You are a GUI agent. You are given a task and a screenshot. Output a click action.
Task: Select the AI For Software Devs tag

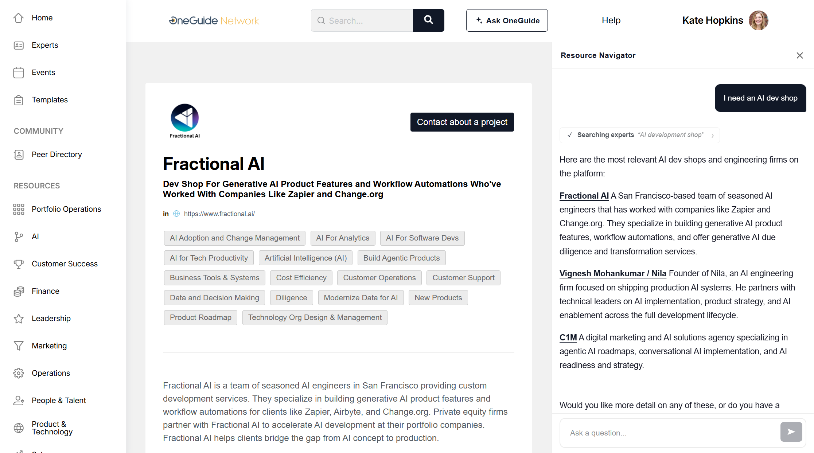click(x=422, y=238)
